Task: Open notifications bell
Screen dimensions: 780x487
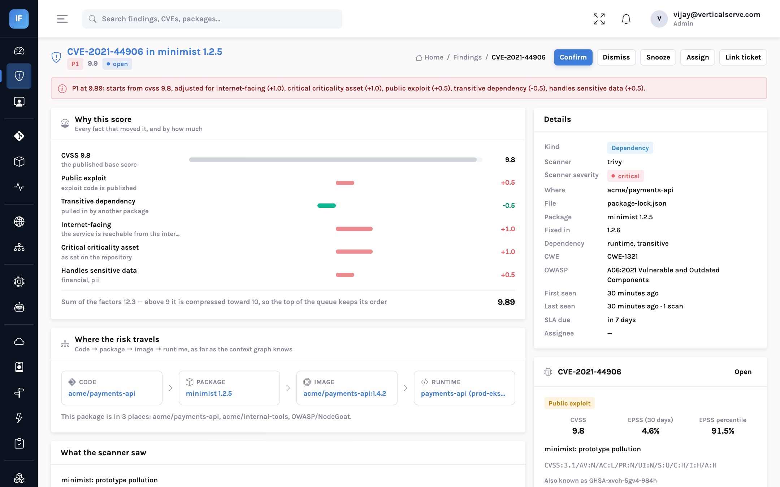Action: click(x=626, y=19)
